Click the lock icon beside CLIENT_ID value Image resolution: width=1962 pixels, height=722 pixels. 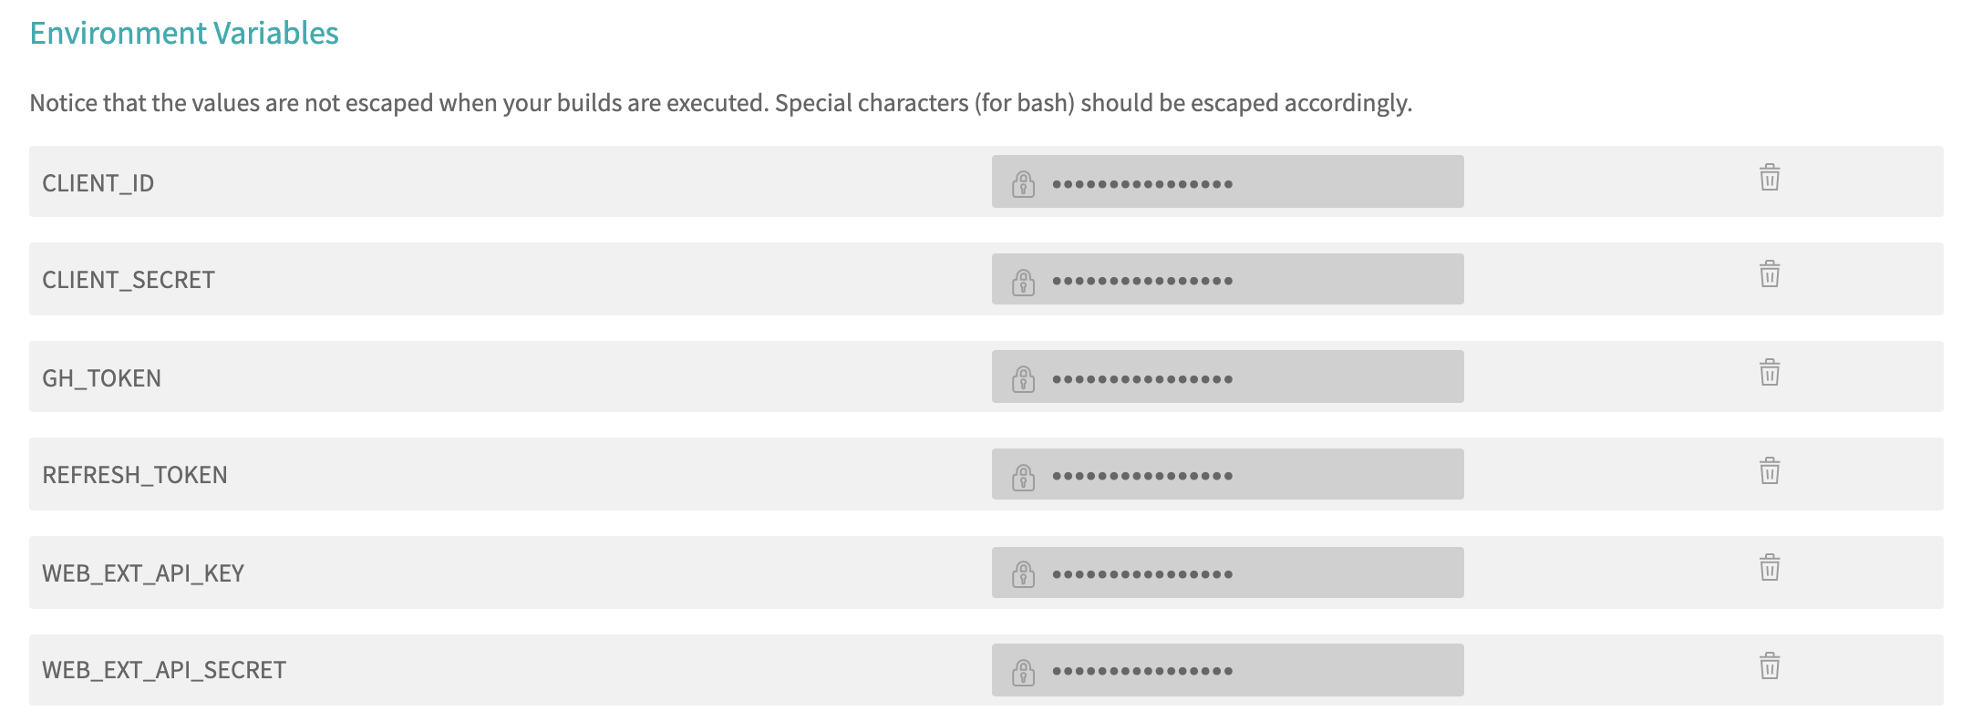point(1023,183)
